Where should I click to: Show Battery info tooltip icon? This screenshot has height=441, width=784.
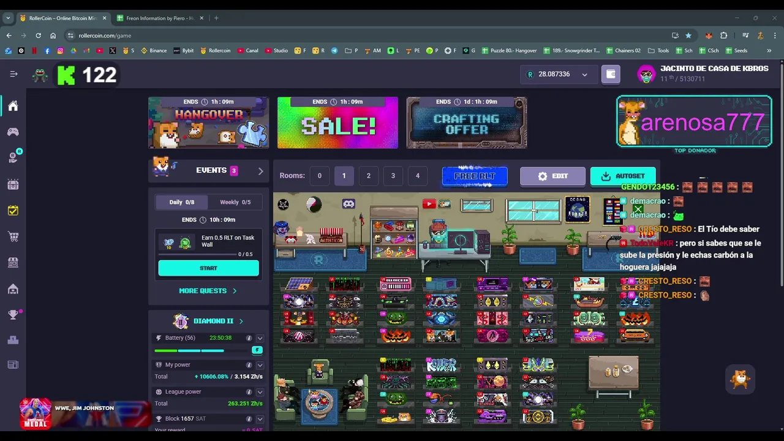point(249,338)
